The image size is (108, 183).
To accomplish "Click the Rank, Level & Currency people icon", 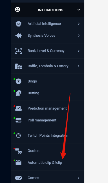I will (18, 51).
